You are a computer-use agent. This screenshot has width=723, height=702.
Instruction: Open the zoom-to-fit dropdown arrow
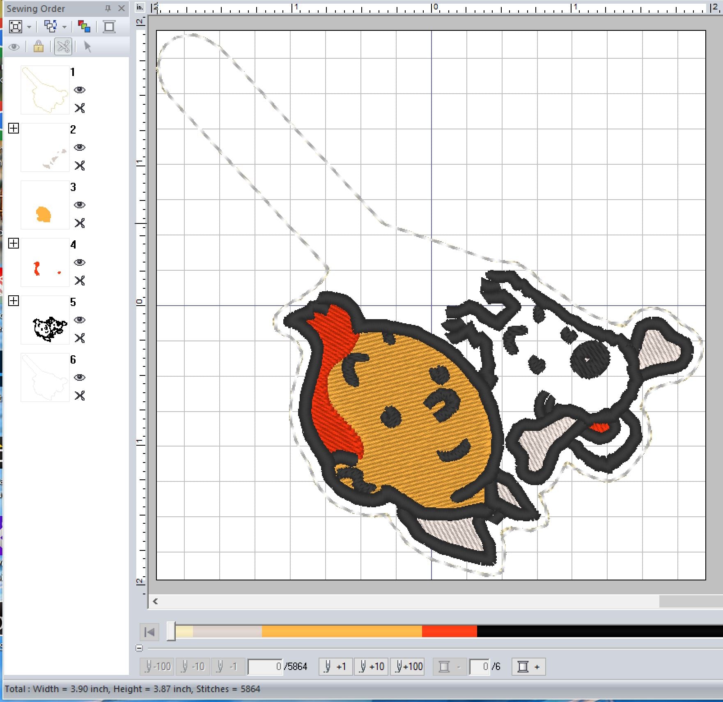click(x=29, y=28)
